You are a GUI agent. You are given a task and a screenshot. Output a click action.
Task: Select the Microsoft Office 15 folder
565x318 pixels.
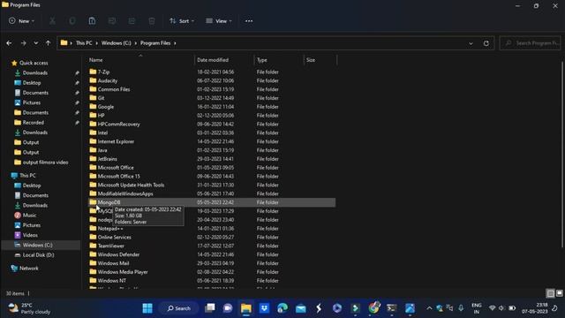[118, 177]
